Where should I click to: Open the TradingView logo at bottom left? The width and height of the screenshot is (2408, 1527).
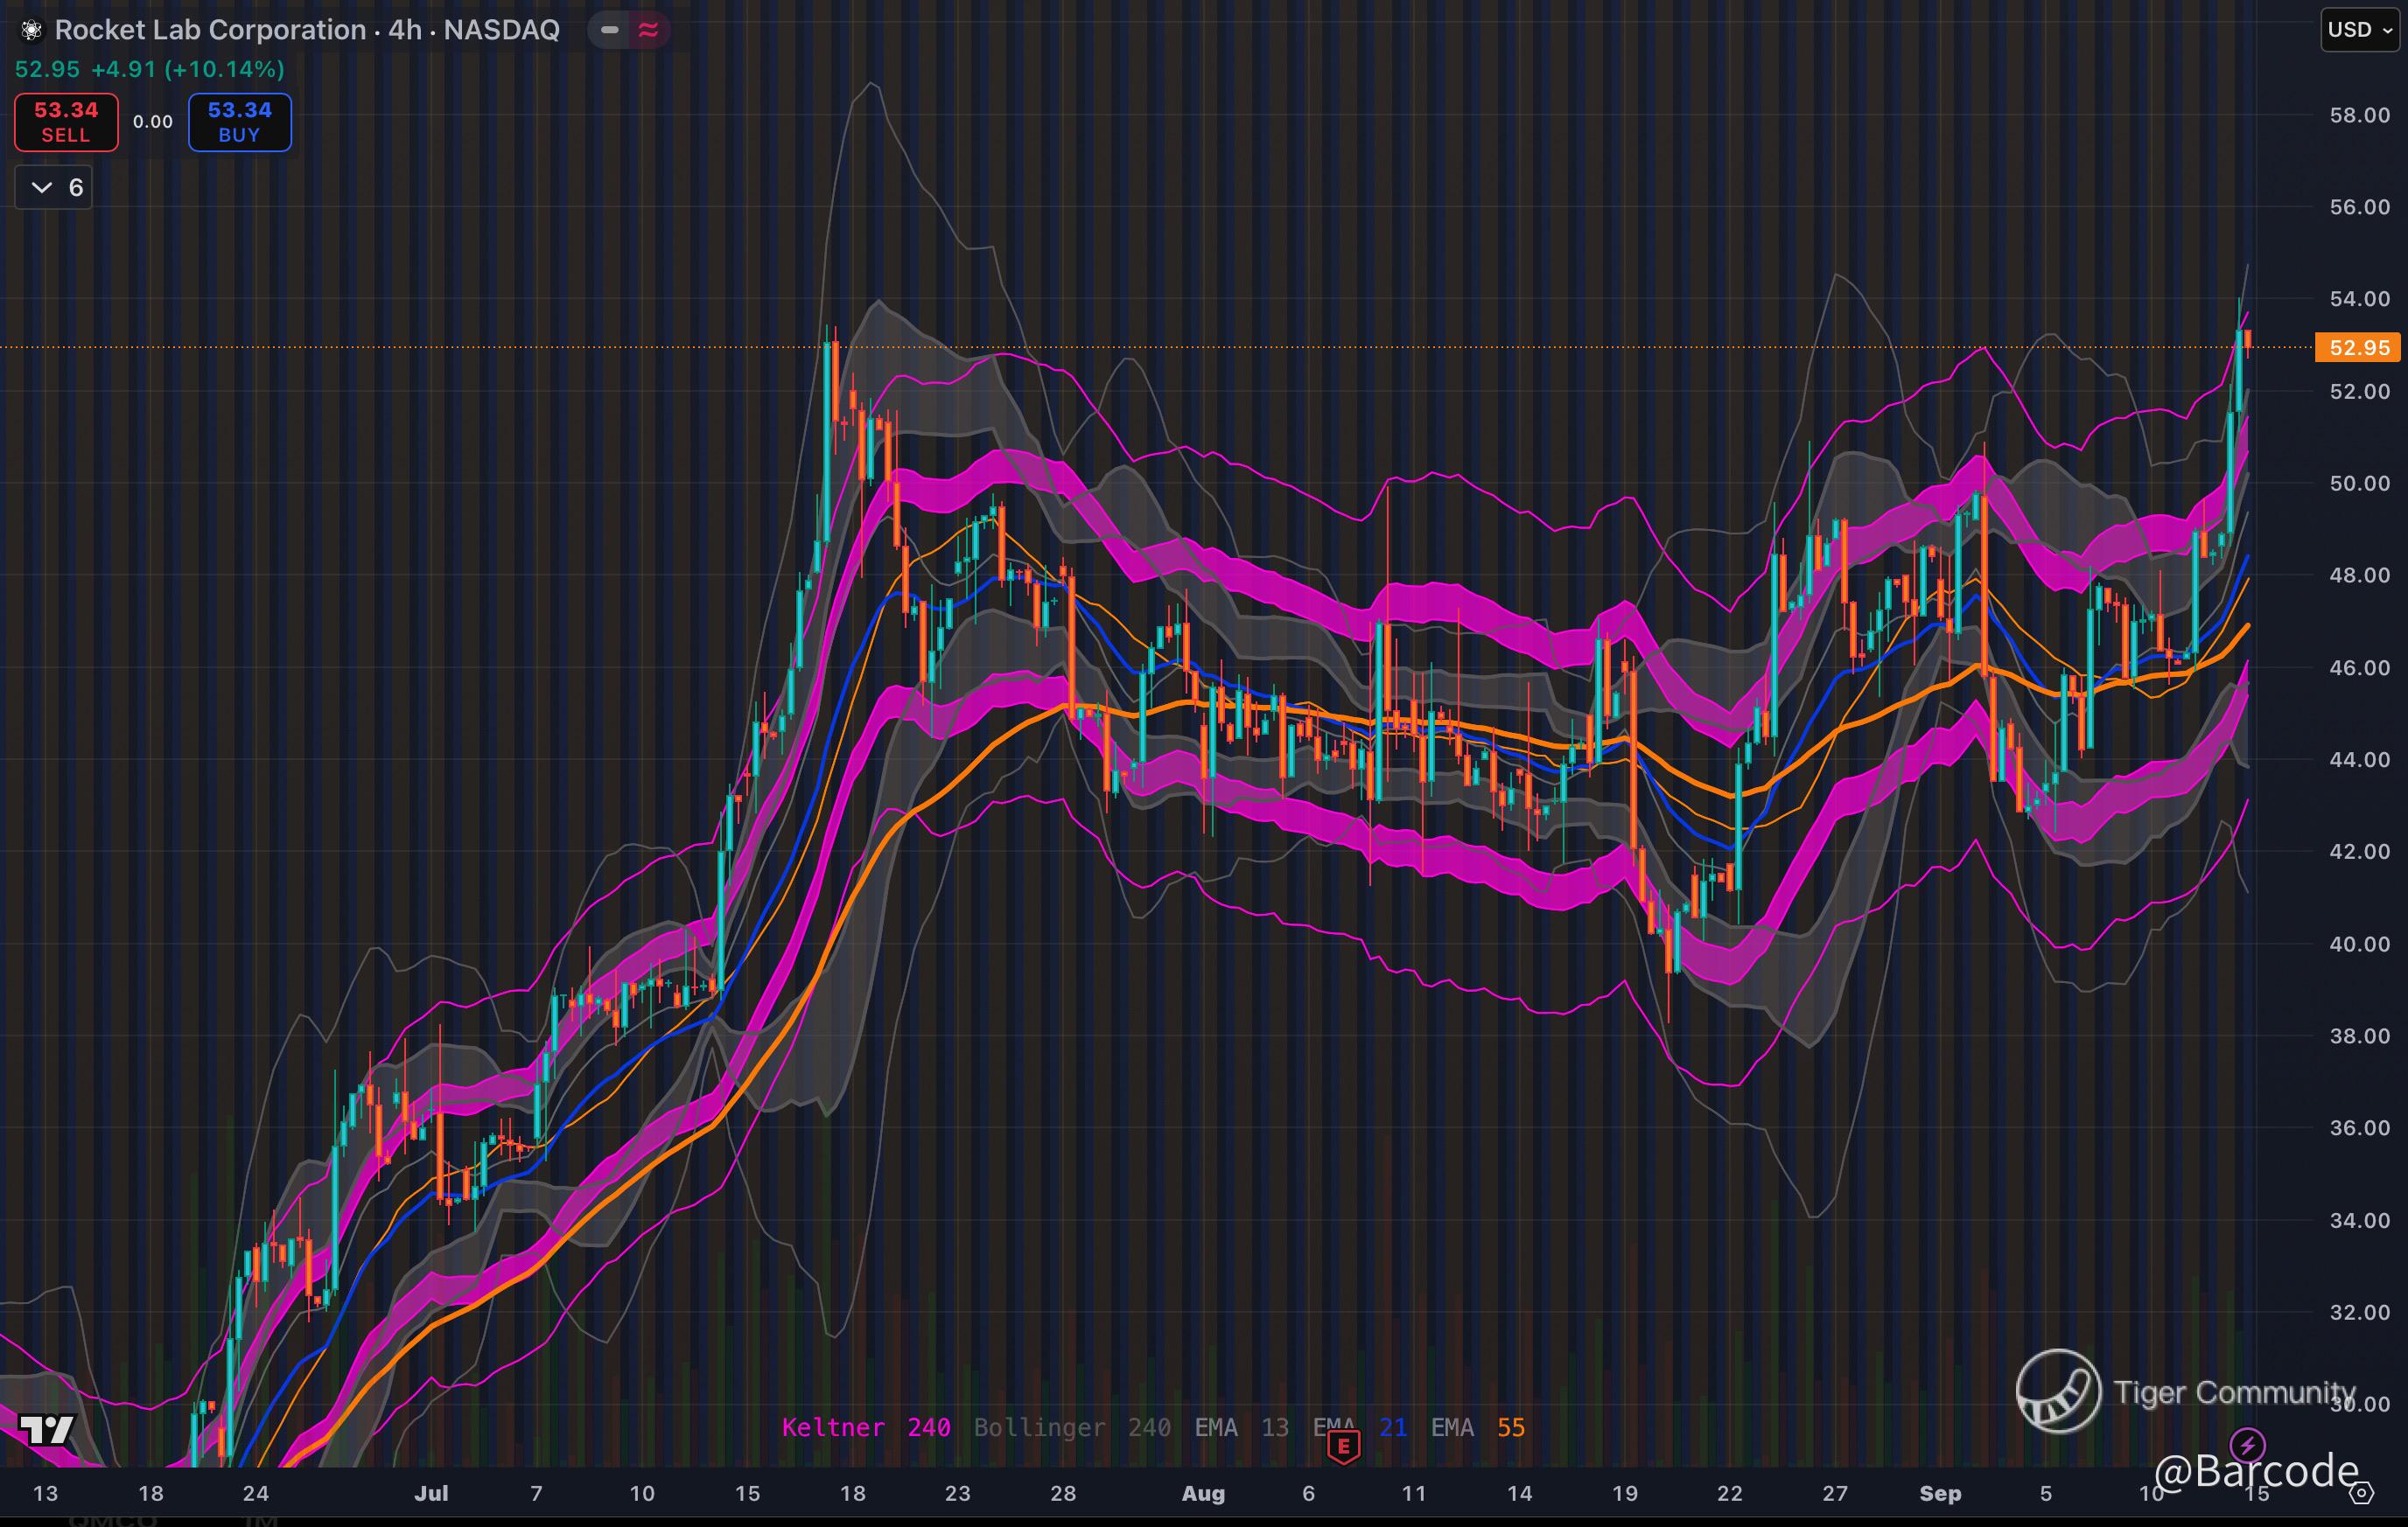(x=46, y=1430)
